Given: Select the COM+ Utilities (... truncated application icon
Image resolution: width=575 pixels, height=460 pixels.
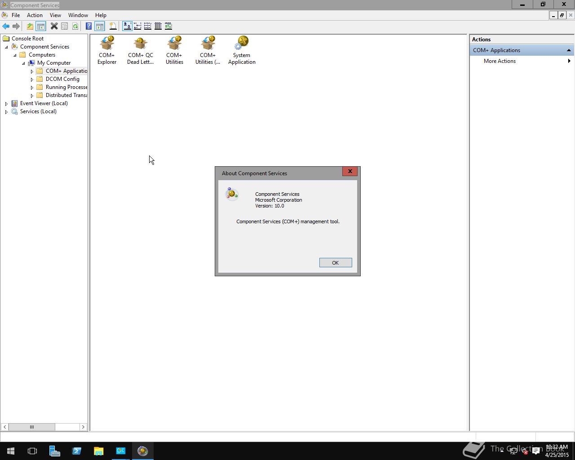Looking at the screenshot, I should click(x=208, y=50).
